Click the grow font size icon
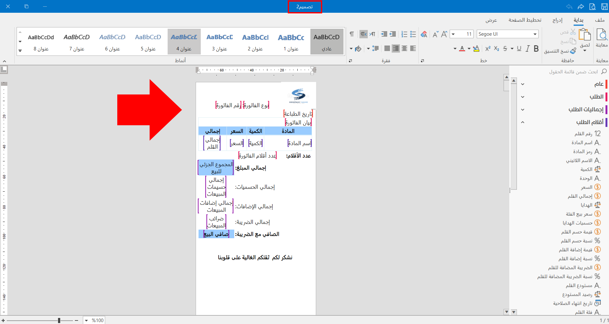609x324 pixels. coord(444,34)
